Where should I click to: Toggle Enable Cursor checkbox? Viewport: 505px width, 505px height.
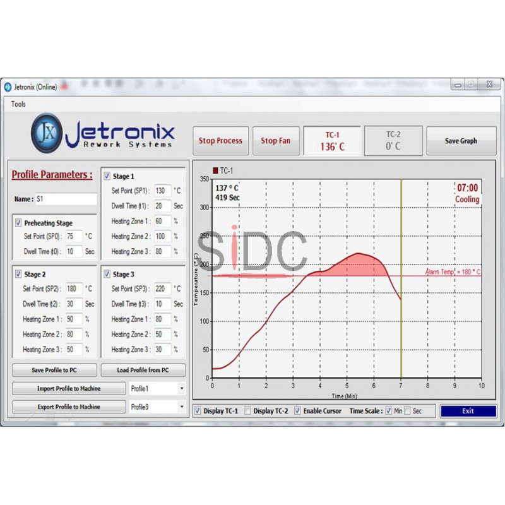(x=297, y=411)
